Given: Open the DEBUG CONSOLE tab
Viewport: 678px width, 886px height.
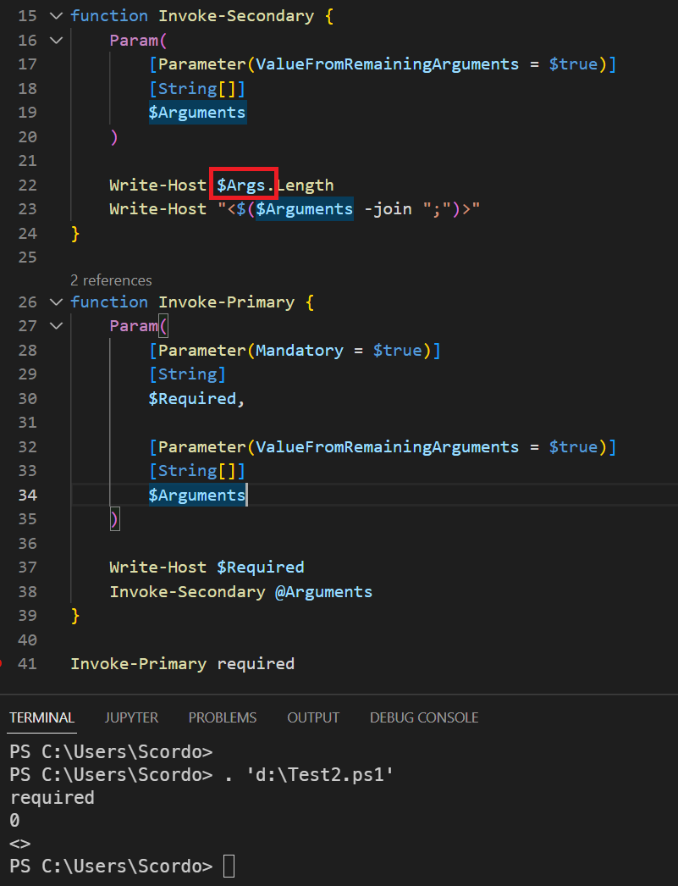Looking at the screenshot, I should click(x=423, y=717).
